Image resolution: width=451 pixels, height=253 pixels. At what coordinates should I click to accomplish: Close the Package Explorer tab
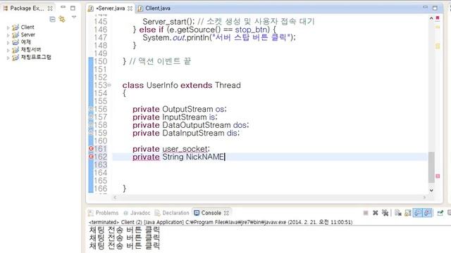tap(50, 8)
